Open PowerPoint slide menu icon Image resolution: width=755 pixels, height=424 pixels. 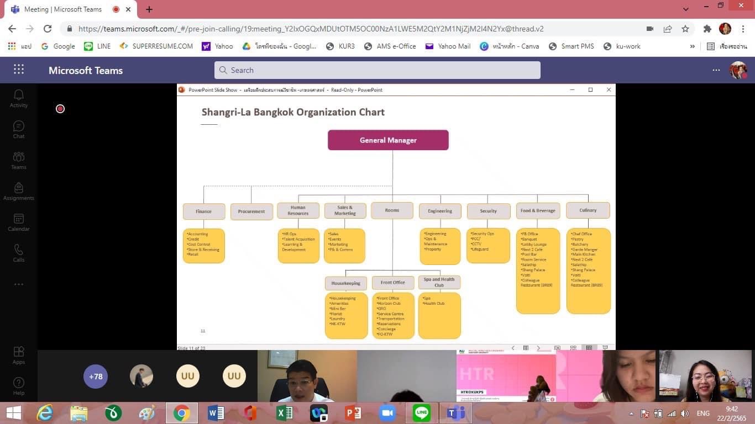click(526, 348)
